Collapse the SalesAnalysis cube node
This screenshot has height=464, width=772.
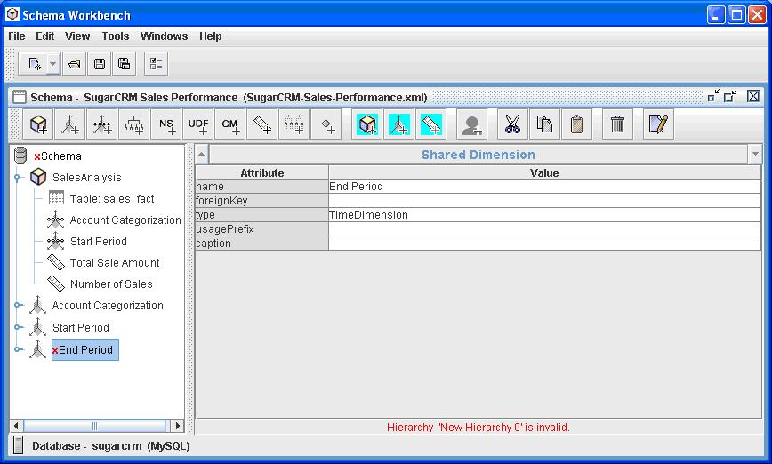[18, 178]
